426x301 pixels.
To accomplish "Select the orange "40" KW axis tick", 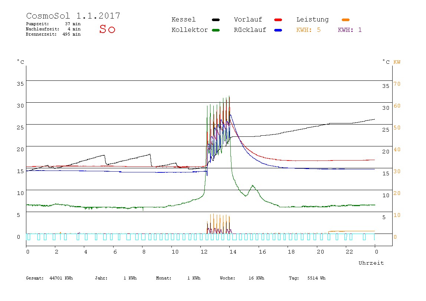I will 397,149.
